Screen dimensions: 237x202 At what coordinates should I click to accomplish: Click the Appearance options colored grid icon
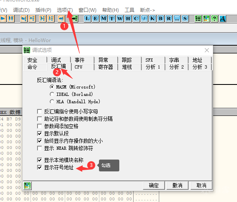(206, 19)
